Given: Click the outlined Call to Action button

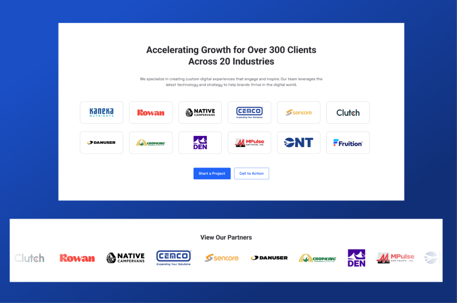Looking at the screenshot, I should 251,173.
